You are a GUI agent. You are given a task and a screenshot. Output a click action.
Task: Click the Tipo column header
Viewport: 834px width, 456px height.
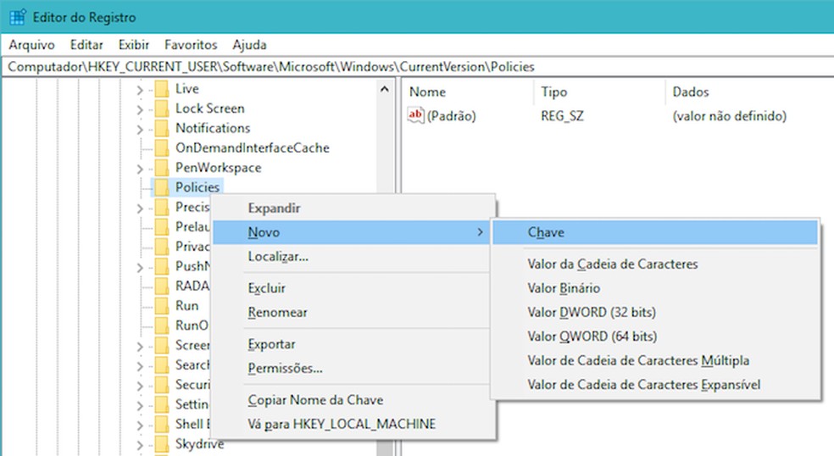tap(554, 92)
